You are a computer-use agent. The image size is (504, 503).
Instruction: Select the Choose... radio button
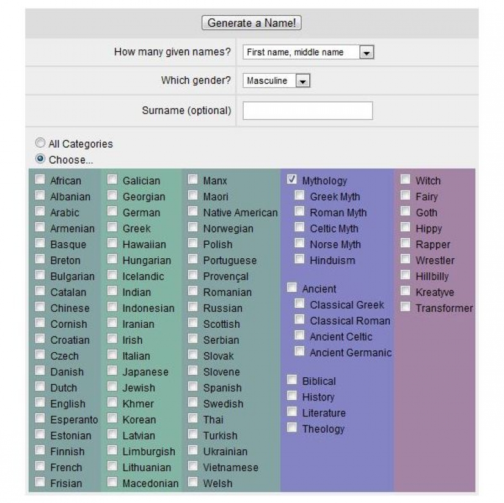40,159
